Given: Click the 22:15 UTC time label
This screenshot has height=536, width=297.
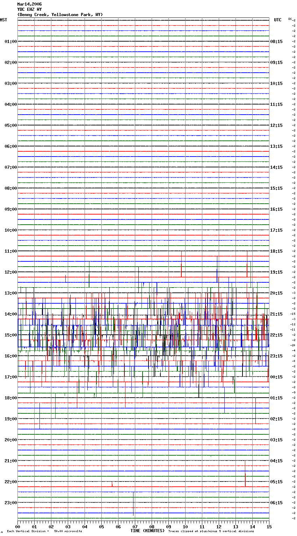Looking at the screenshot, I should 276,335.
